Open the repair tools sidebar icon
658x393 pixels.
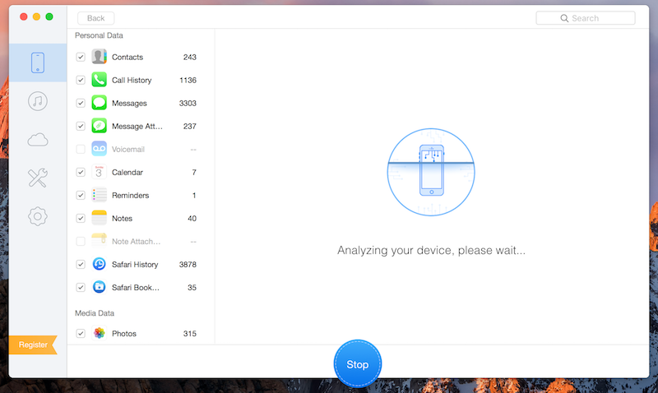[37, 178]
